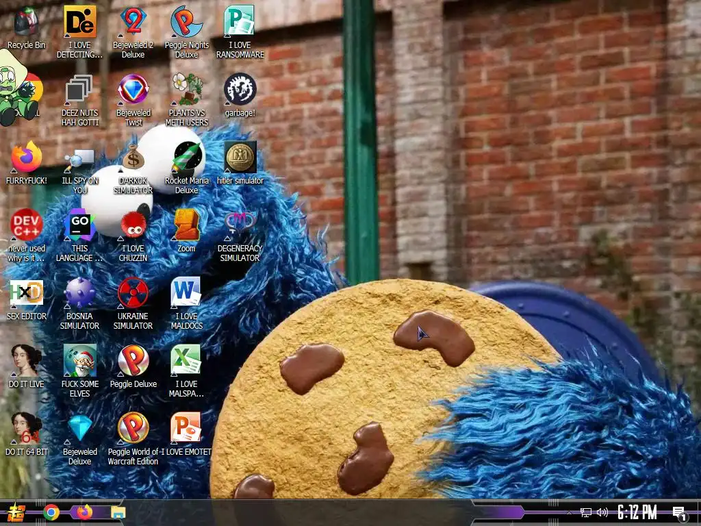Viewport: 701px width, 526px height.
Task: Launch Peggle Deluxe shortcut
Action: click(133, 360)
